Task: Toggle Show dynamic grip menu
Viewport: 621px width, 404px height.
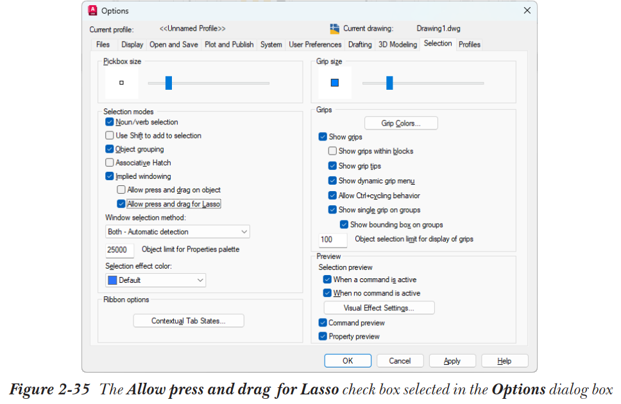Action: coord(333,181)
